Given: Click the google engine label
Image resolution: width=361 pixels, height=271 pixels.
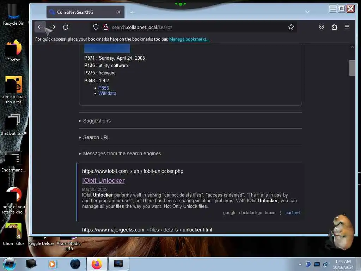Looking at the screenshot, I should (230, 213).
